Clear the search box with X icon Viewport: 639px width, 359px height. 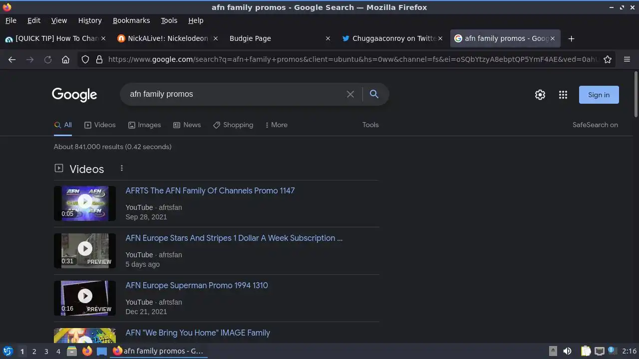tap(350, 94)
